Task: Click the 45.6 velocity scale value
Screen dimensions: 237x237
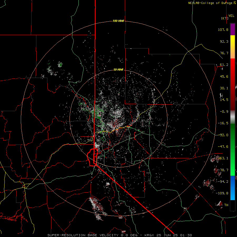Action: [x=224, y=76]
